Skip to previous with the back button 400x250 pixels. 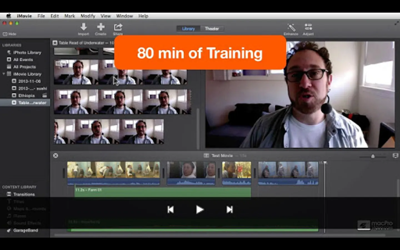point(171,209)
